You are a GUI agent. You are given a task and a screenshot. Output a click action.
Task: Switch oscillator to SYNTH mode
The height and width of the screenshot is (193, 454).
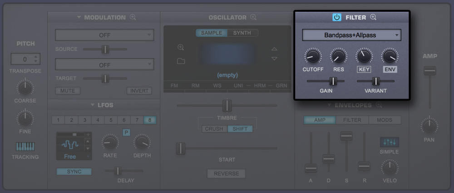pos(242,33)
